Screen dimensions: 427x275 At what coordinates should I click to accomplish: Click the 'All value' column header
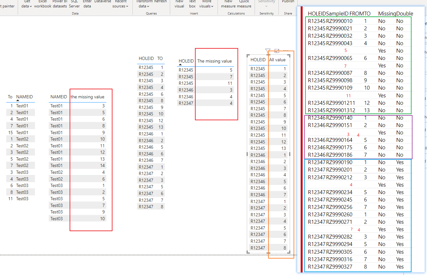[x=277, y=60]
